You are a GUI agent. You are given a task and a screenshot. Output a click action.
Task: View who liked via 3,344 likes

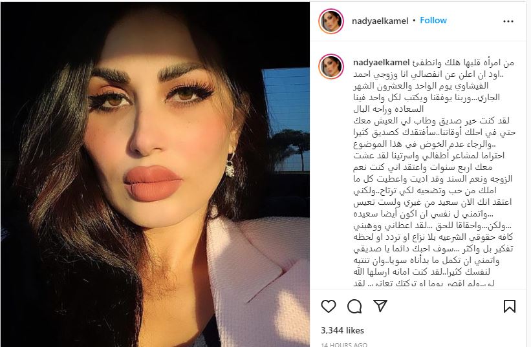click(342, 330)
